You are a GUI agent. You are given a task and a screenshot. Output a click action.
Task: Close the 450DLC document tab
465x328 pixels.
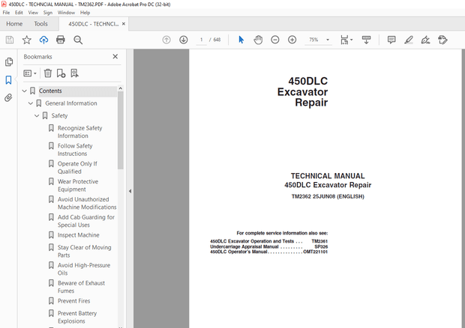pyautogui.click(x=124, y=24)
